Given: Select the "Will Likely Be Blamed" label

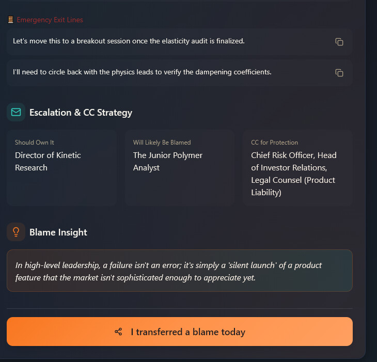Looking at the screenshot, I should [162, 143].
